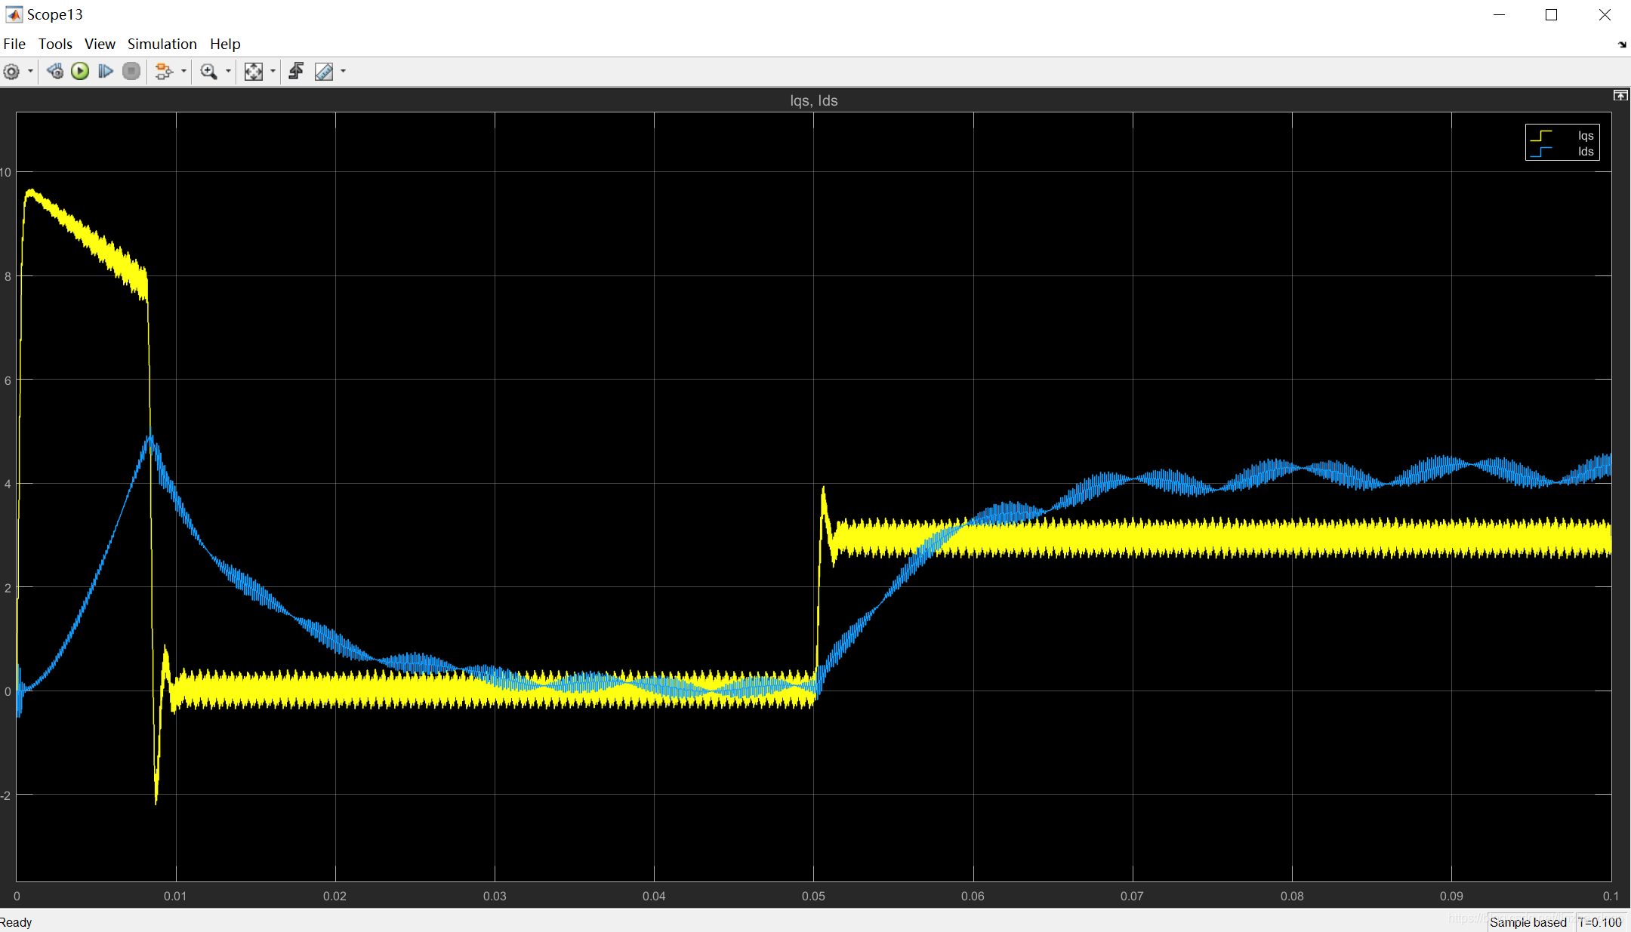1631x932 pixels.
Task: Click x-axis tick label 0.03
Action: (495, 896)
